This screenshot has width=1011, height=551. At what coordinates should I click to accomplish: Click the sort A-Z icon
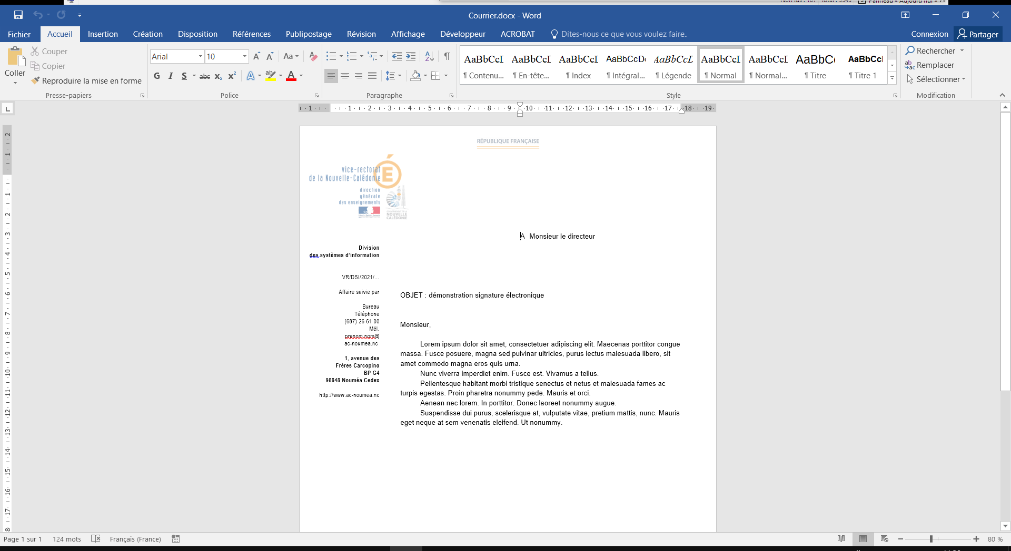[x=429, y=56]
